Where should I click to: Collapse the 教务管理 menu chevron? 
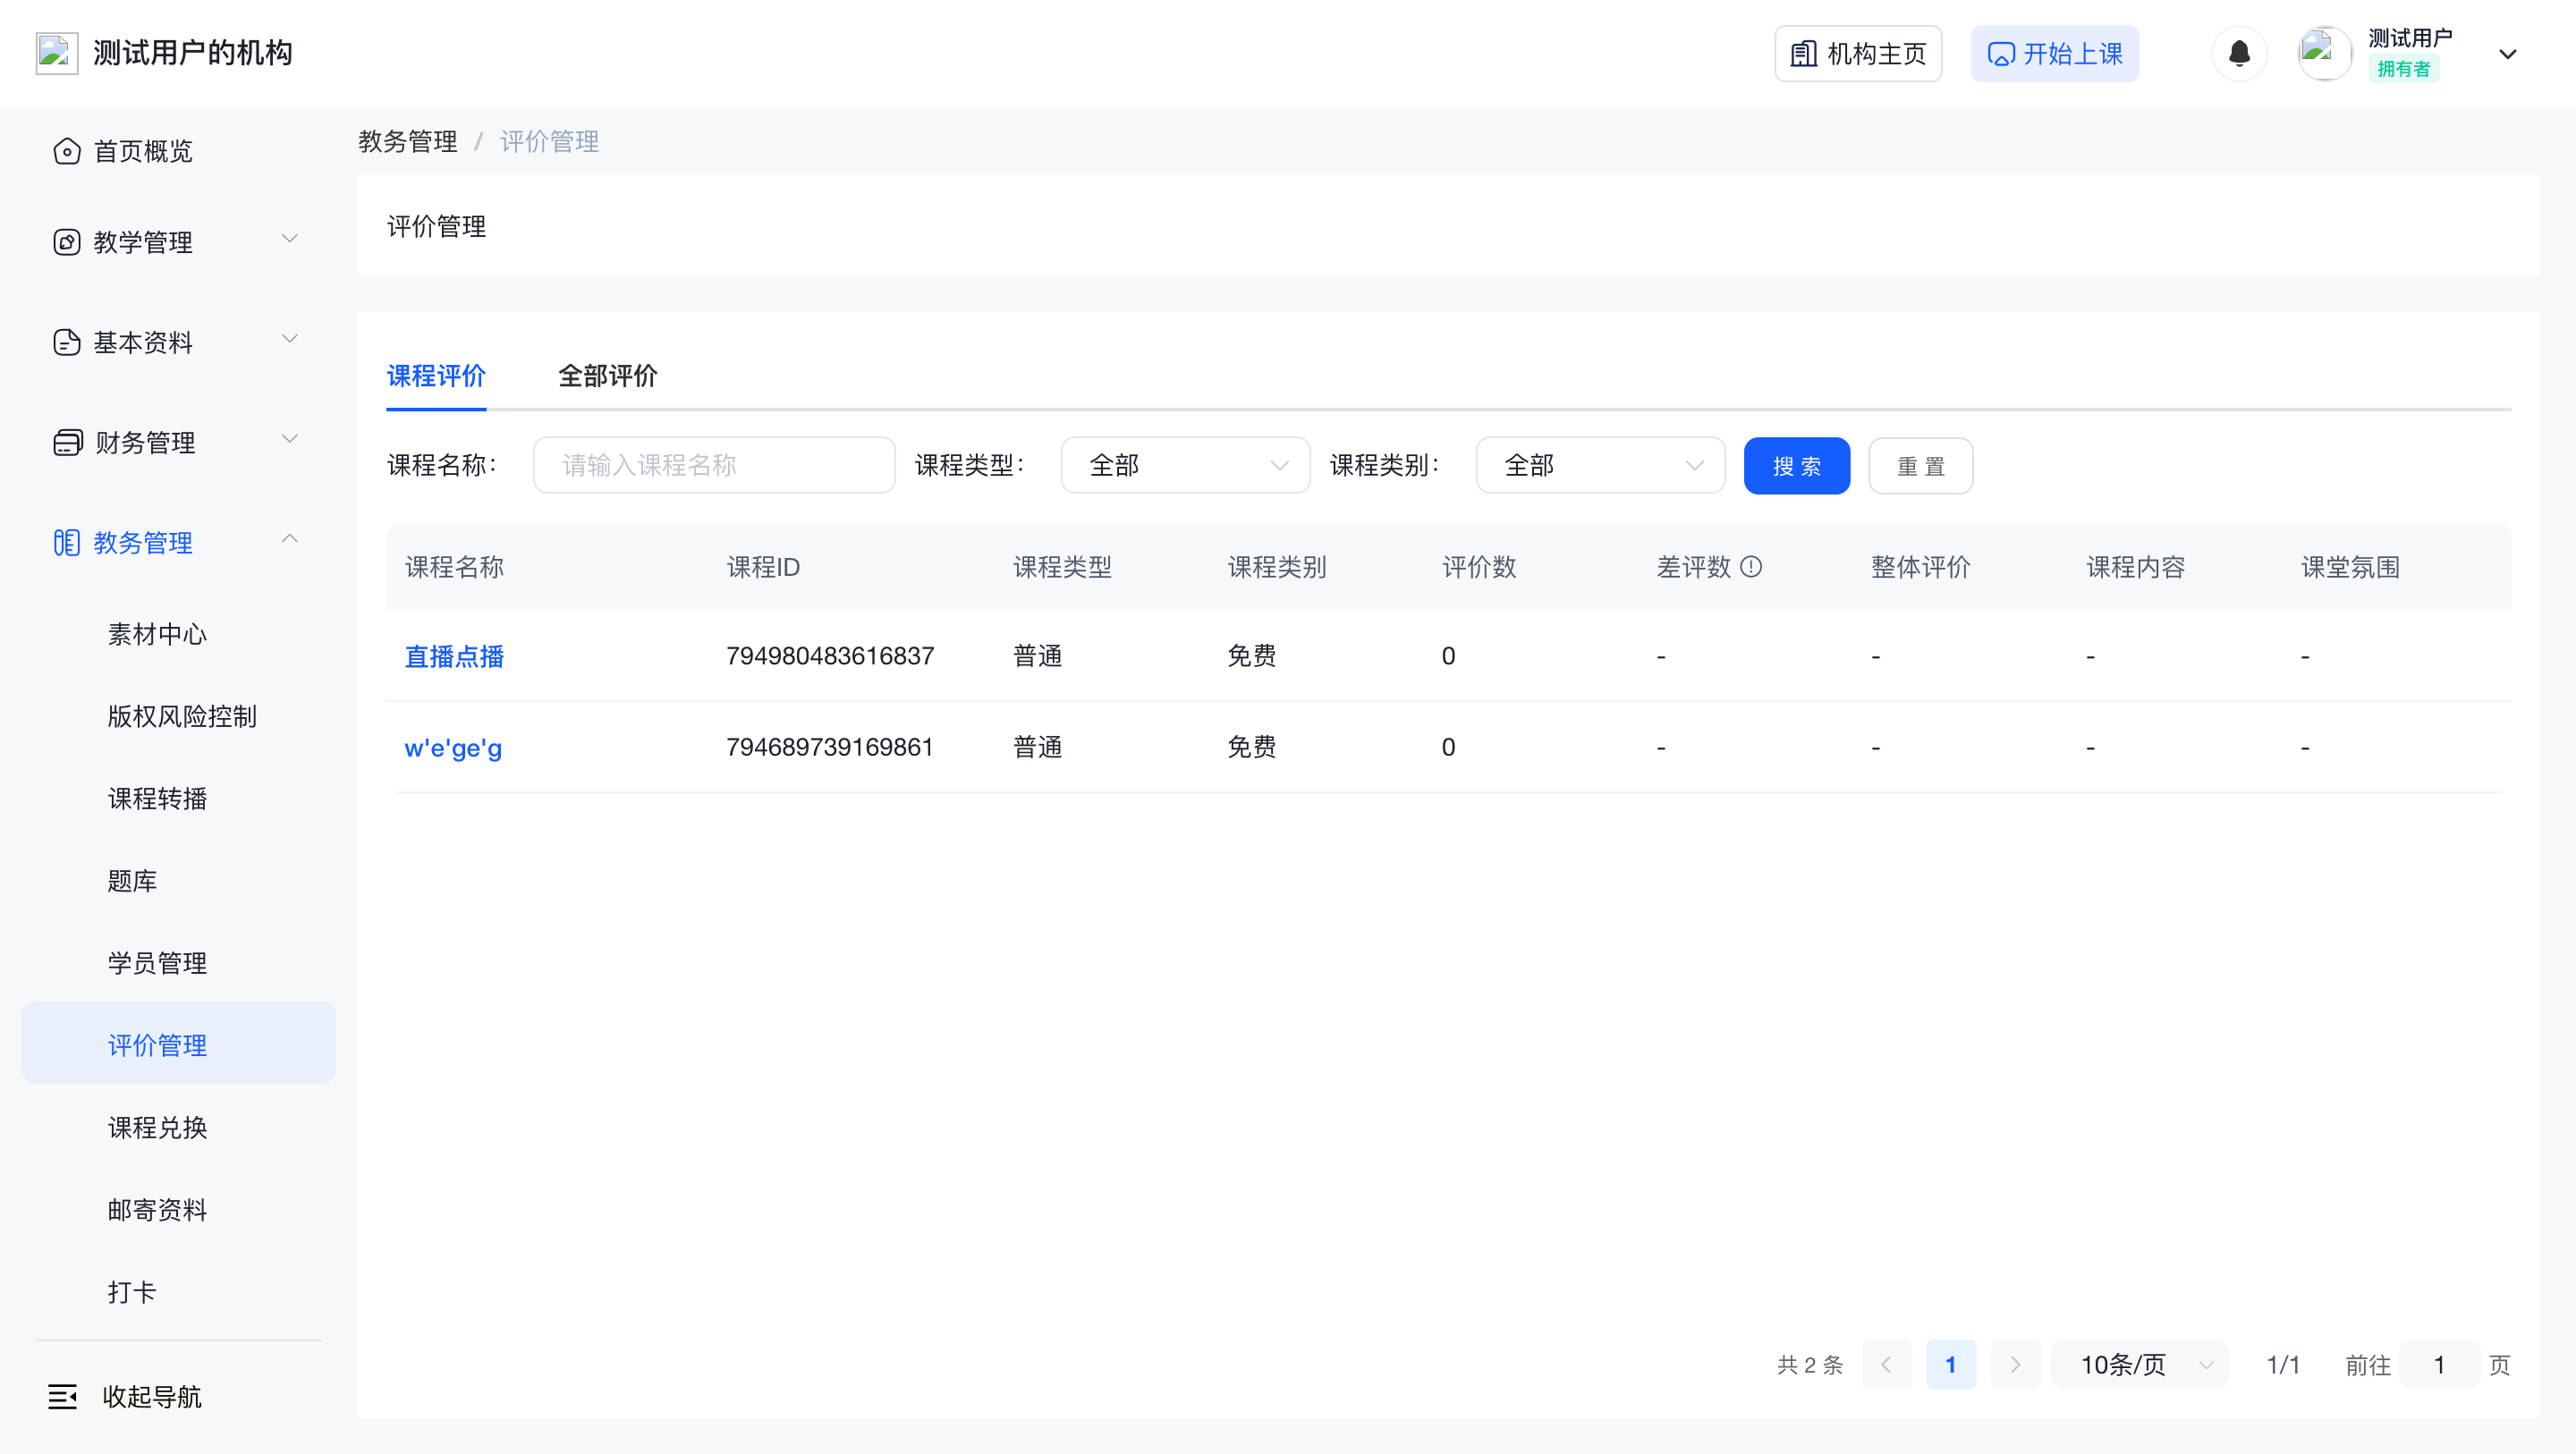click(290, 539)
